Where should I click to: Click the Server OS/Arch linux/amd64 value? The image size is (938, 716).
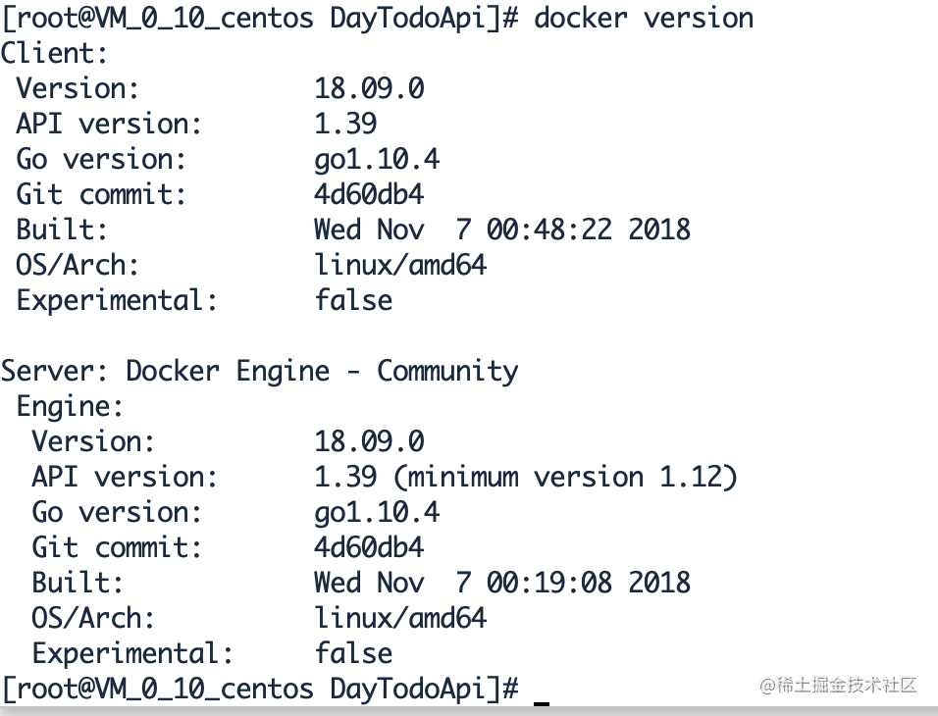(400, 618)
